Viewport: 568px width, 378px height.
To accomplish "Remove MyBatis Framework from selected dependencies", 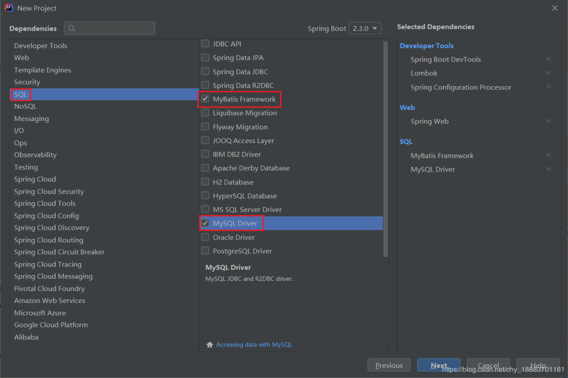I will point(548,156).
